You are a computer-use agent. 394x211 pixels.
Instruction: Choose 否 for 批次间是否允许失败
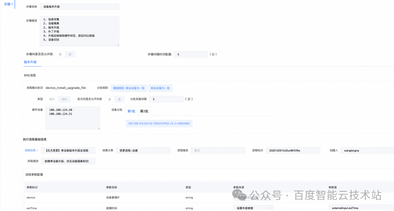click(119, 99)
